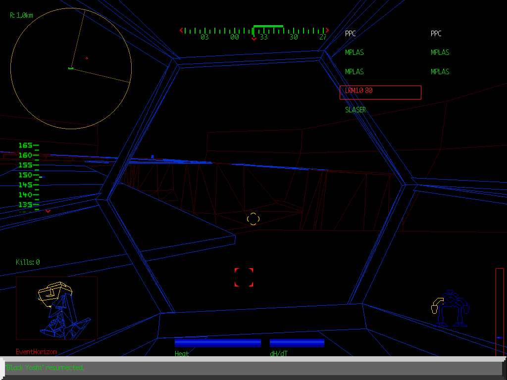Click the red square target reticle
The image size is (507, 380).
coord(244,278)
